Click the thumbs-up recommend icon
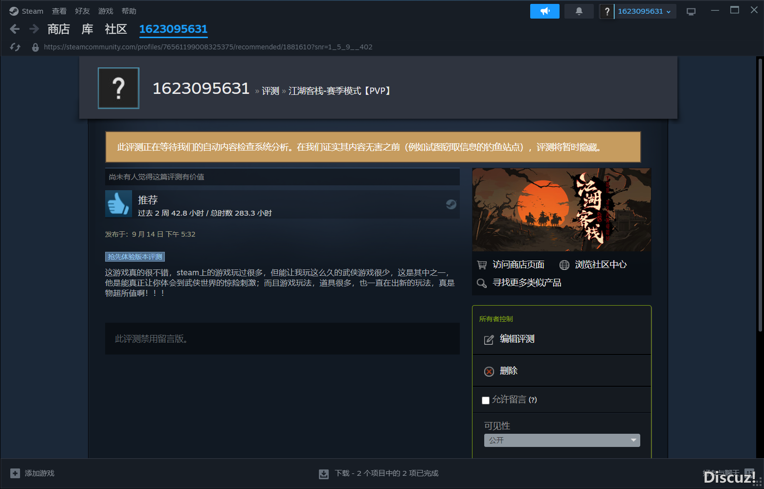 pos(118,203)
